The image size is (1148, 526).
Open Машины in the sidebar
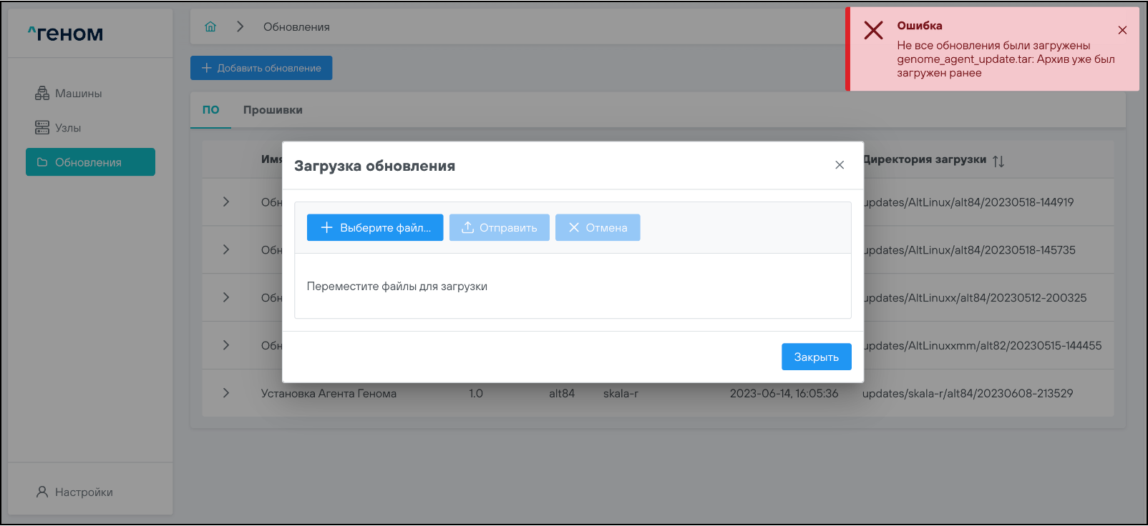pos(69,94)
